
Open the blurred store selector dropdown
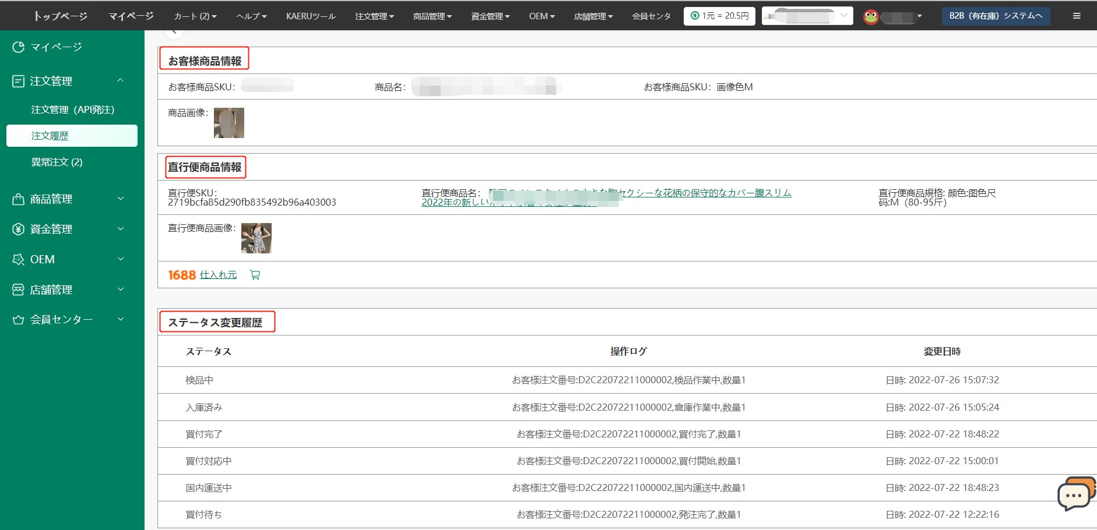807,16
